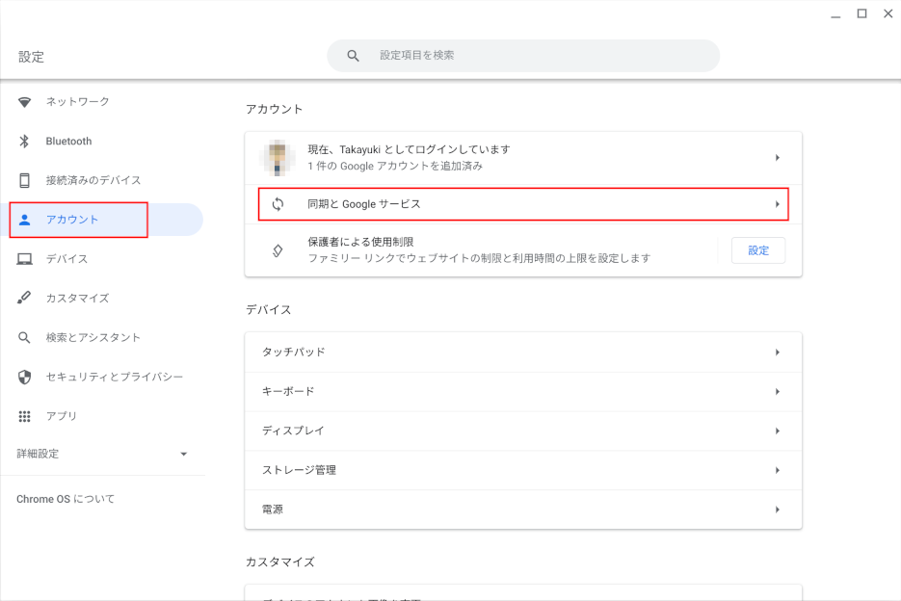The width and height of the screenshot is (901, 601).
Task: Click the sync arrows icon
Action: pos(278,204)
